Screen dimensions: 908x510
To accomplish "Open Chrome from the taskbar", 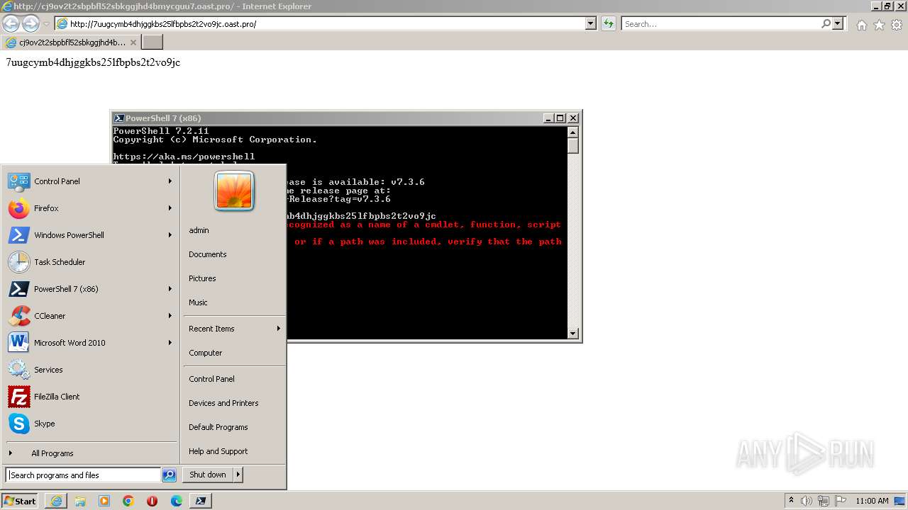I will click(x=128, y=501).
